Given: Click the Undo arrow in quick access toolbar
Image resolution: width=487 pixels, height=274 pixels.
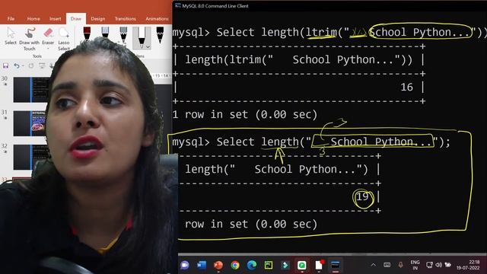Looking at the screenshot, I should coord(17,65).
